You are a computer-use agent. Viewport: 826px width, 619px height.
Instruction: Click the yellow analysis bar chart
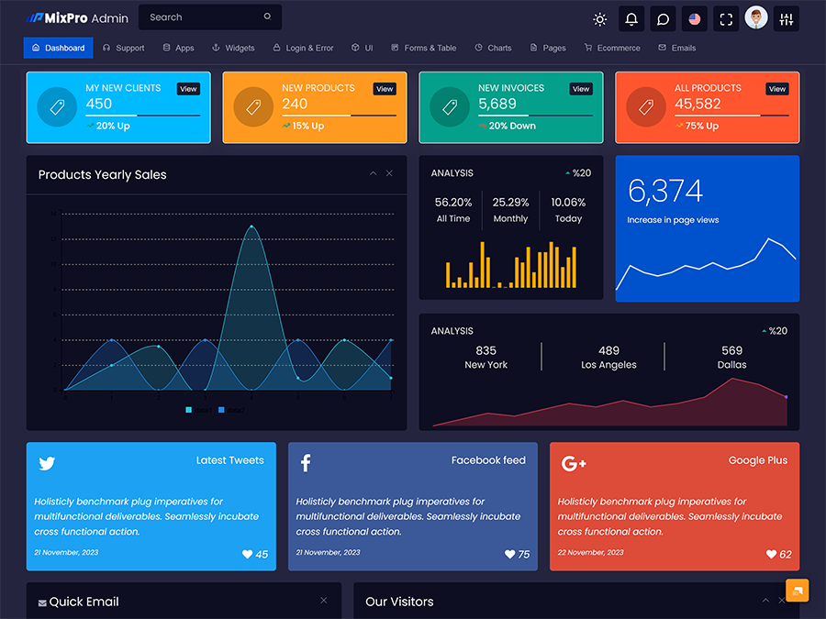tap(511, 265)
